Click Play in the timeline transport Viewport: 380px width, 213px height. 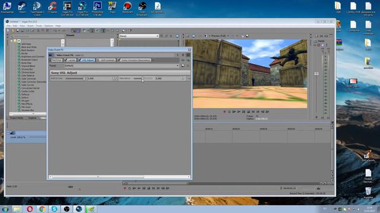pos(139,188)
